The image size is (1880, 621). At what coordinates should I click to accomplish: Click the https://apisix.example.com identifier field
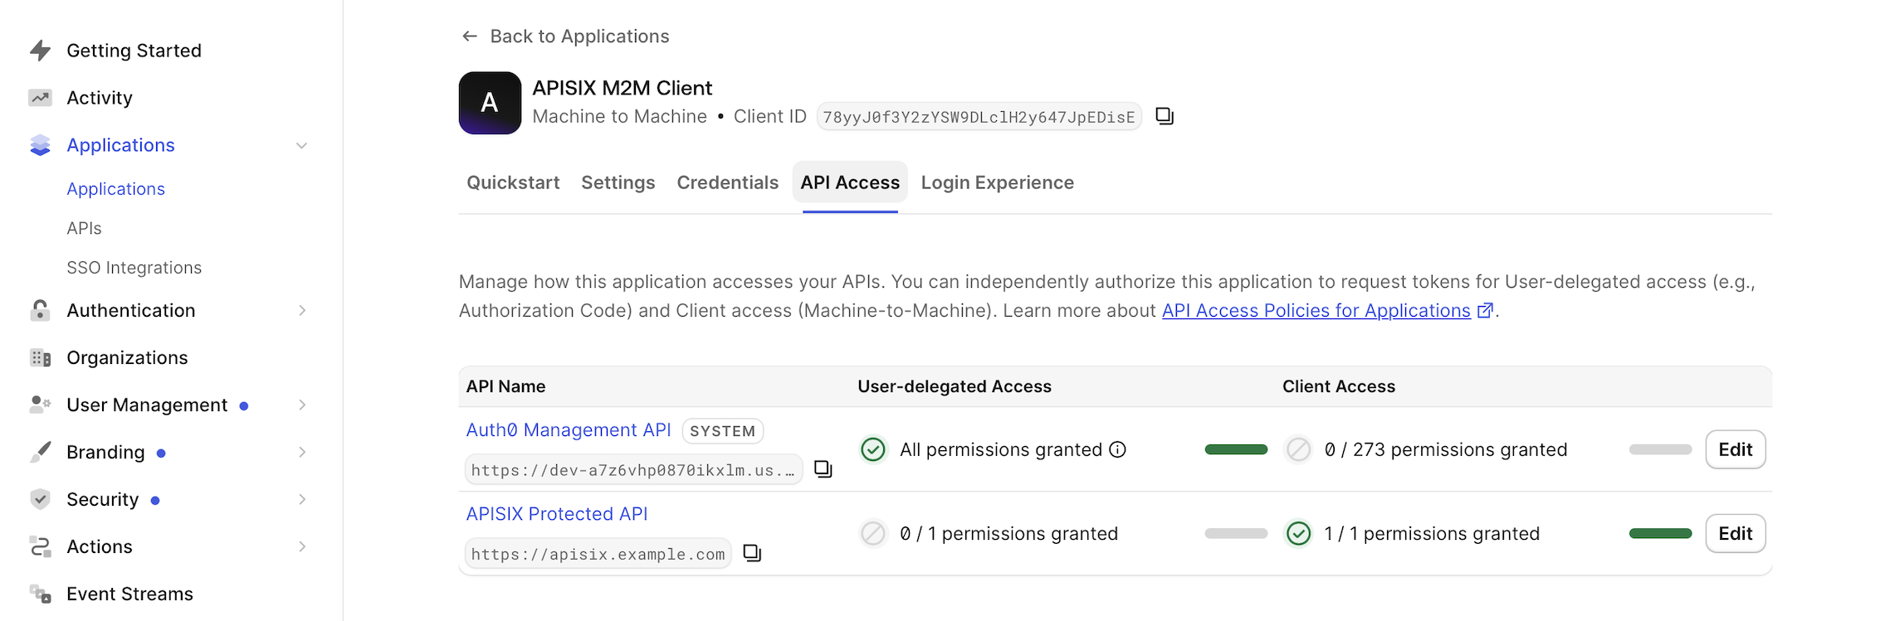(x=598, y=554)
